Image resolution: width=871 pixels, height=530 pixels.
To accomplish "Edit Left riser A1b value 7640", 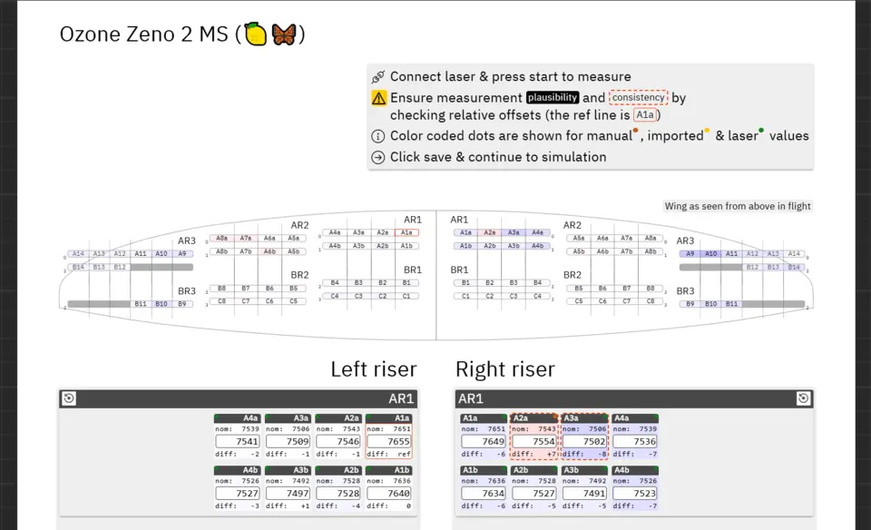I will click(389, 494).
